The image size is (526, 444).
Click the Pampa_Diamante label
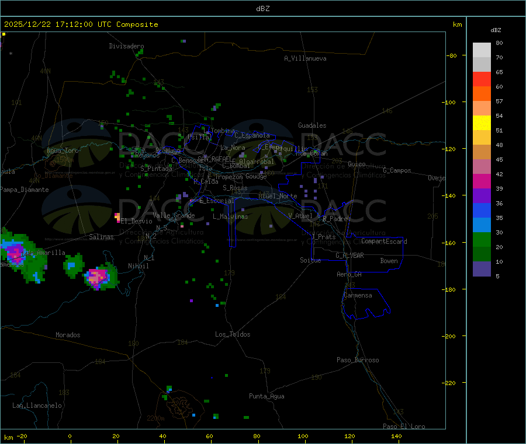click(25, 190)
